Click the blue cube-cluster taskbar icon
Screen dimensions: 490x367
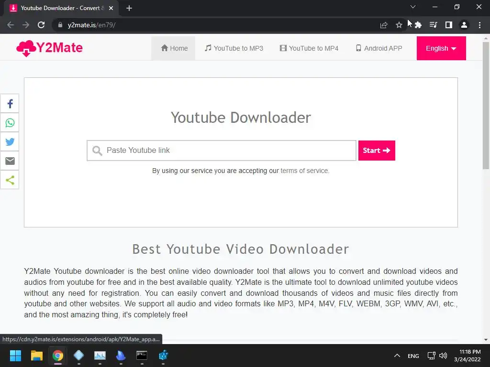[163, 356]
